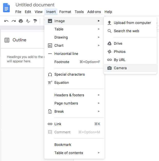
Task: Select the Camera option label
Action: (120, 68)
